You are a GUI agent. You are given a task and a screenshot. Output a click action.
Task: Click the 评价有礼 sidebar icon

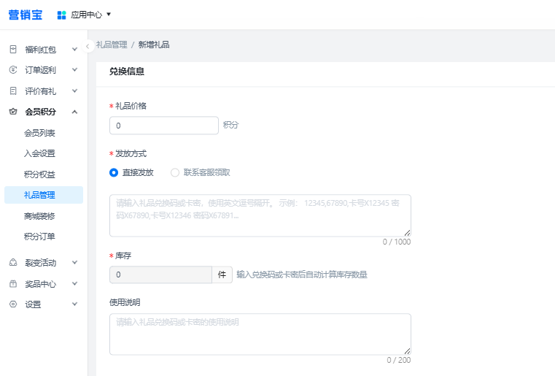(12, 91)
